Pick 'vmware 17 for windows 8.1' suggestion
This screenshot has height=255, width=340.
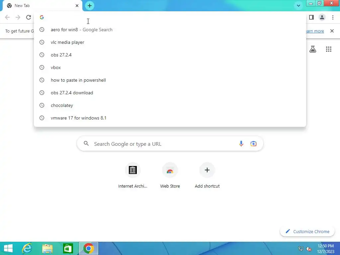coord(170,118)
